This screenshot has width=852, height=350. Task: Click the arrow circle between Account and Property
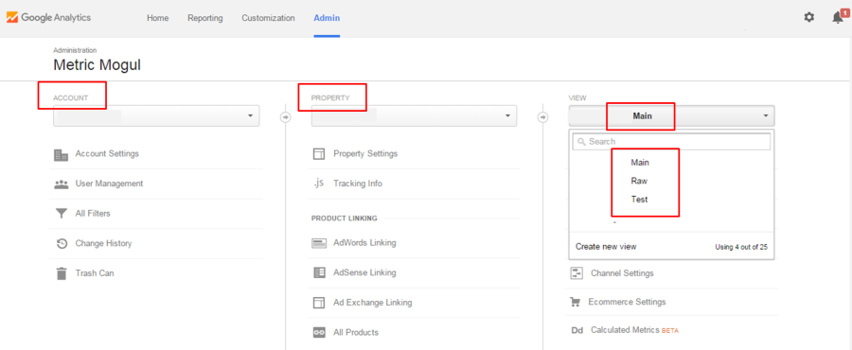point(285,116)
